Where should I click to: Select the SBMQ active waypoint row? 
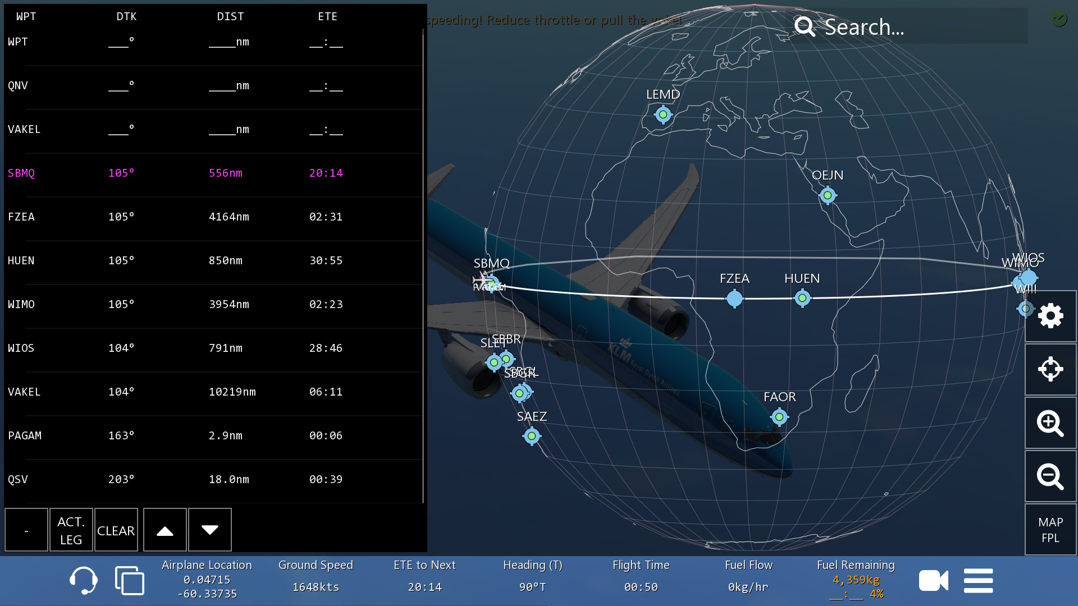tap(213, 173)
